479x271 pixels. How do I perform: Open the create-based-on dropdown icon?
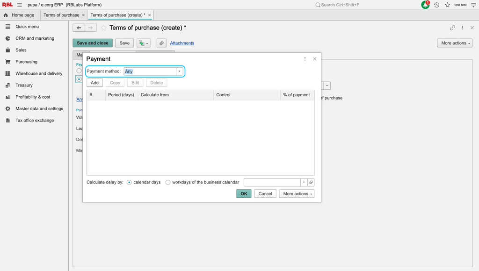click(143, 43)
